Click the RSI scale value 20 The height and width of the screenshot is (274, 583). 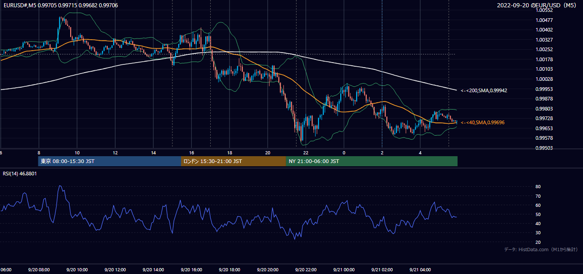click(538, 242)
